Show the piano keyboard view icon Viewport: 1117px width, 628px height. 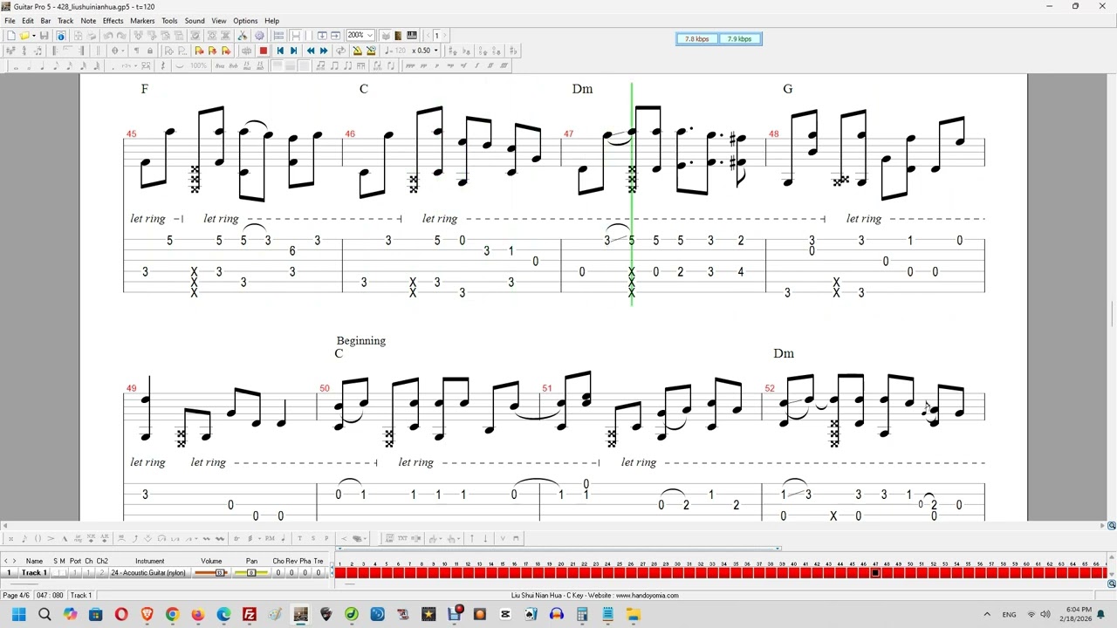click(412, 36)
